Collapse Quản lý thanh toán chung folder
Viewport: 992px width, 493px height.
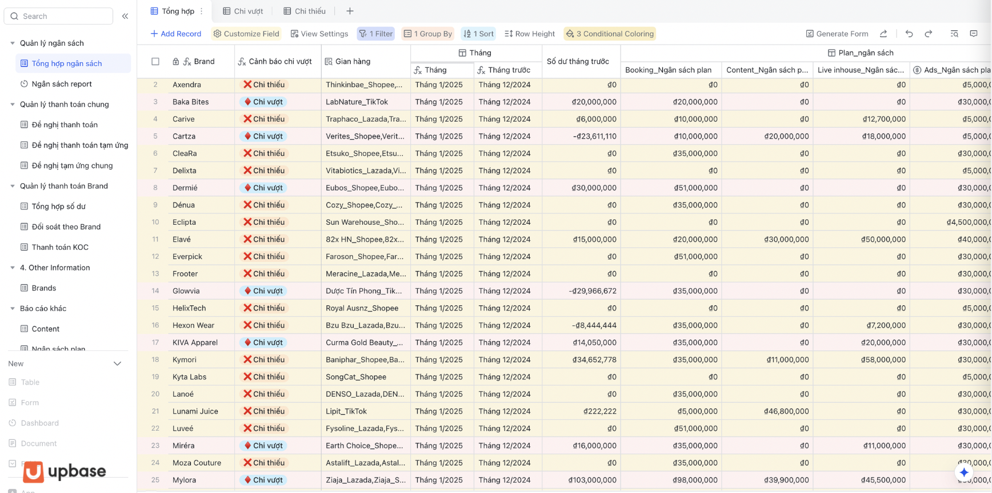tap(13, 104)
